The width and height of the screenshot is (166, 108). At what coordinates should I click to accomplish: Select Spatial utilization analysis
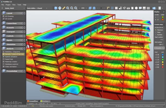[x=11, y=57]
